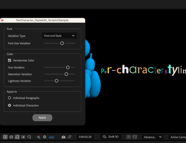Open the Advanced renderer dropdown
This screenshot has width=186, height=143.
pyautogui.click(x=153, y=137)
